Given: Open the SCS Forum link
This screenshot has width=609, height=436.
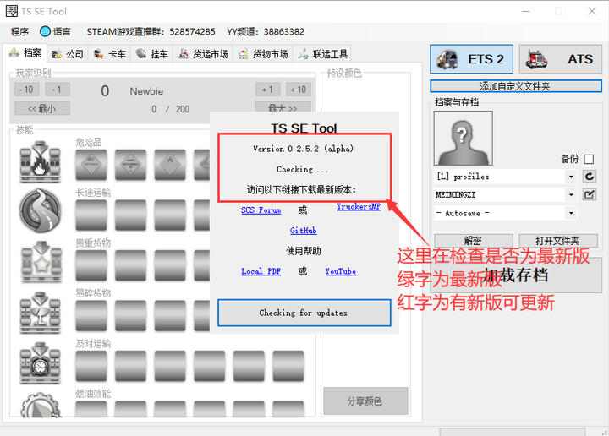Looking at the screenshot, I should click(261, 210).
